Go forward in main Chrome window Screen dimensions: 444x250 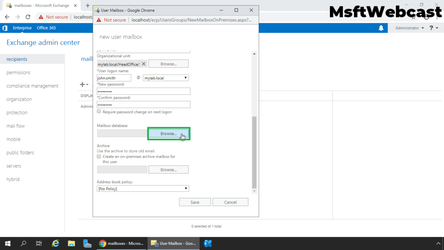17,17
